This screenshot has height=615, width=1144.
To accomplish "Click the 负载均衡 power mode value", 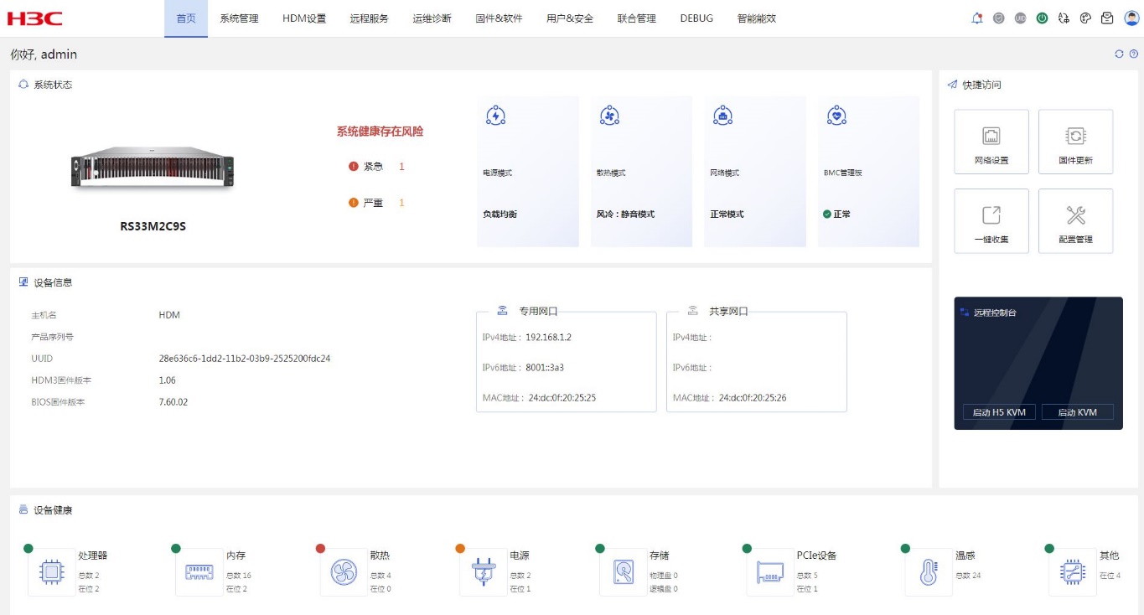I will [500, 214].
